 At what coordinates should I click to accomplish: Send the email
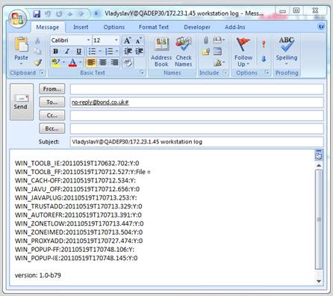tap(22, 102)
